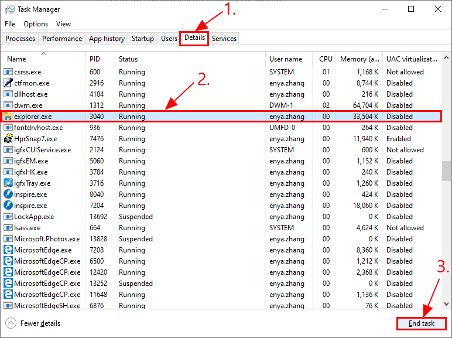Select the ctfmon.exe pen icon
The height and width of the screenshot is (338, 452).
(8, 83)
